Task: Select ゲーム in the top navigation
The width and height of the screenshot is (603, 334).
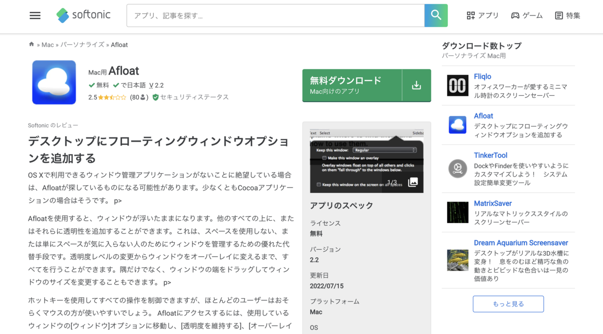Action: click(527, 15)
